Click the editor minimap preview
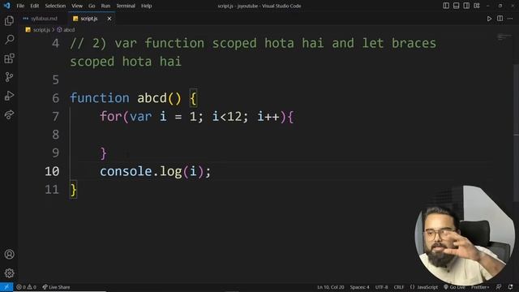 (504, 37)
